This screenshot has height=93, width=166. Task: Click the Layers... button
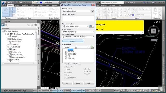click(x=73, y=41)
